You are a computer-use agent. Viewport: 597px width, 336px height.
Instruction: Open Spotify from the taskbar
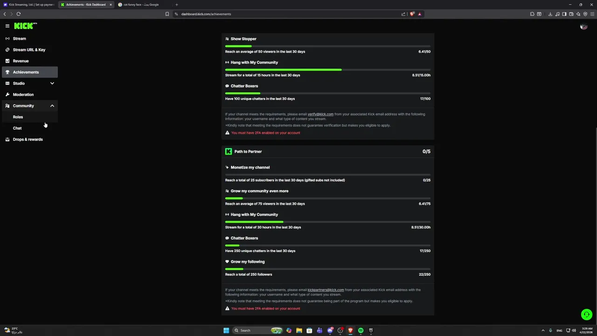[361, 330]
